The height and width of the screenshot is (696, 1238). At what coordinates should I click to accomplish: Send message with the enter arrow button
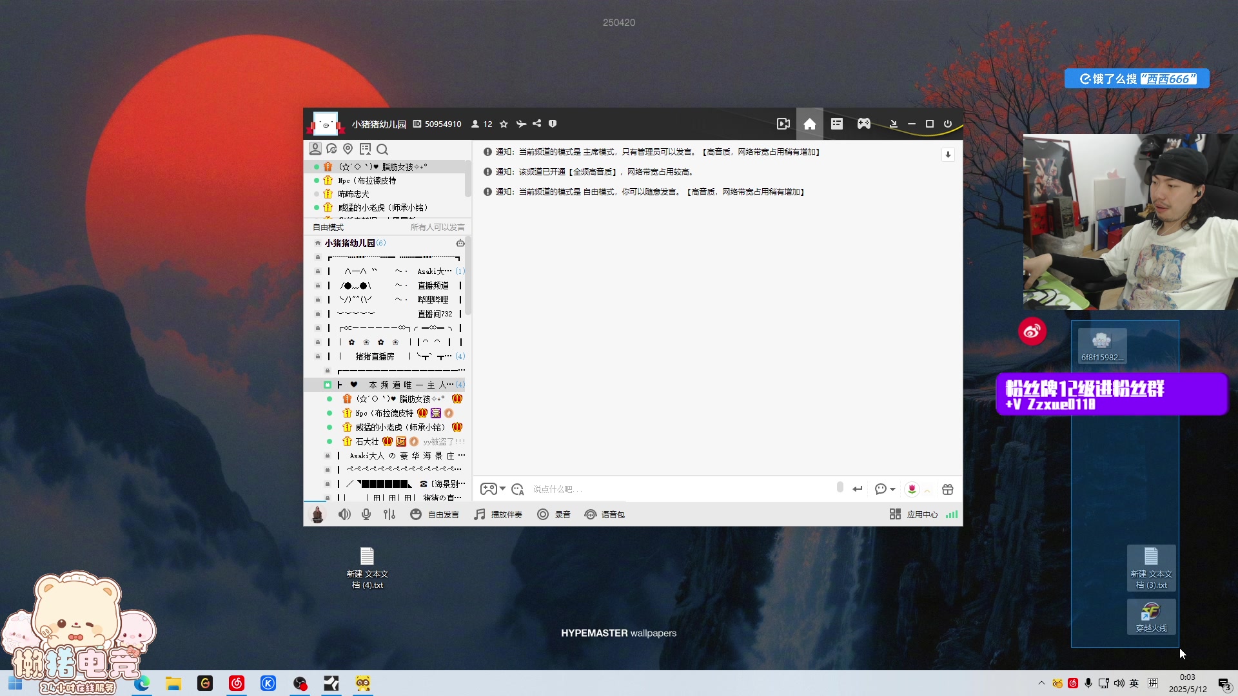[x=857, y=489]
